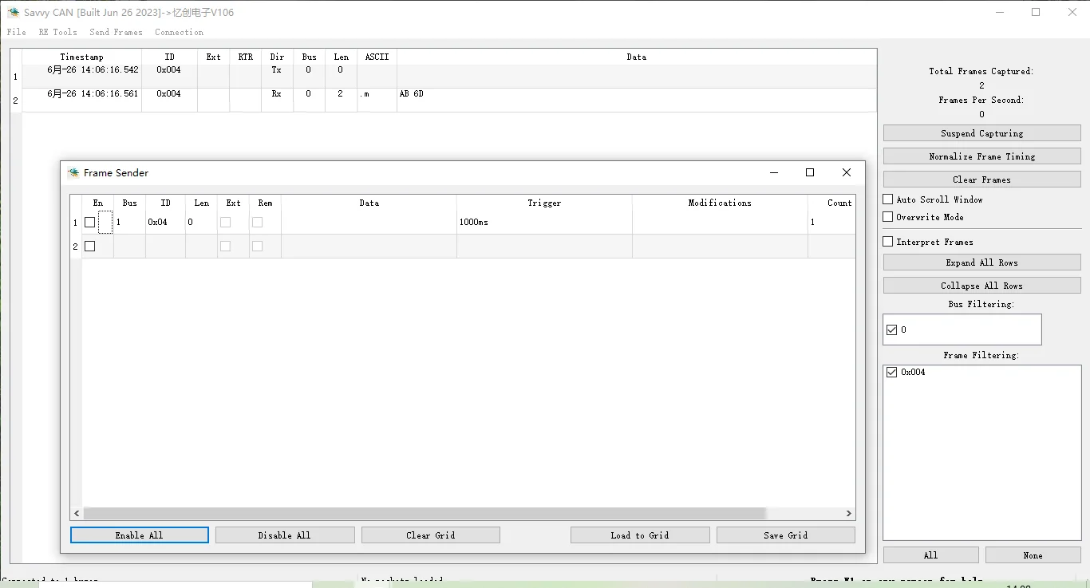This screenshot has width=1090, height=588.
Task: Open the RE Tools menu
Action: tap(57, 32)
